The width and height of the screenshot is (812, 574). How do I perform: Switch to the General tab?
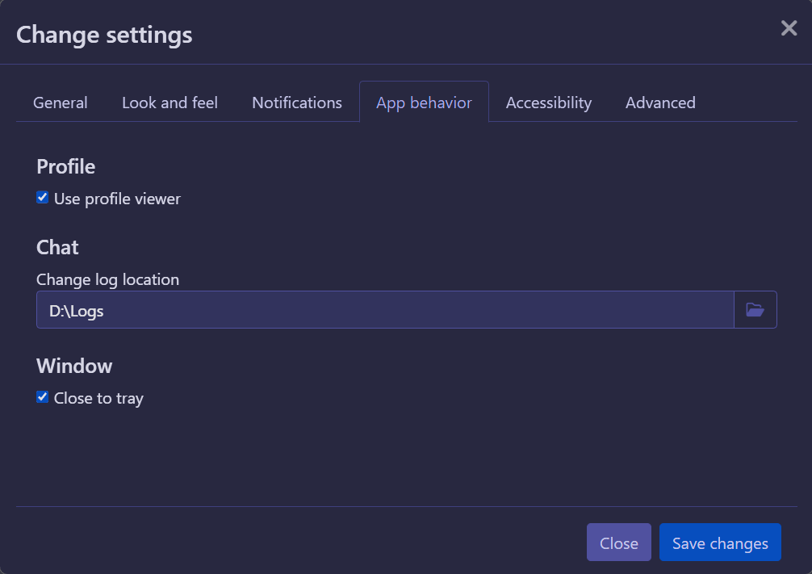point(60,103)
